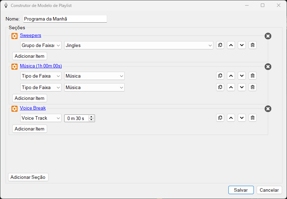Duplicate the Jingles item
This screenshot has width=287, height=199.
(220, 45)
